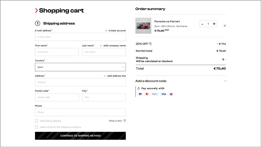261x147 pixels.
Task: Click 'Add address line' link
Action: pyautogui.click(x=115, y=76)
